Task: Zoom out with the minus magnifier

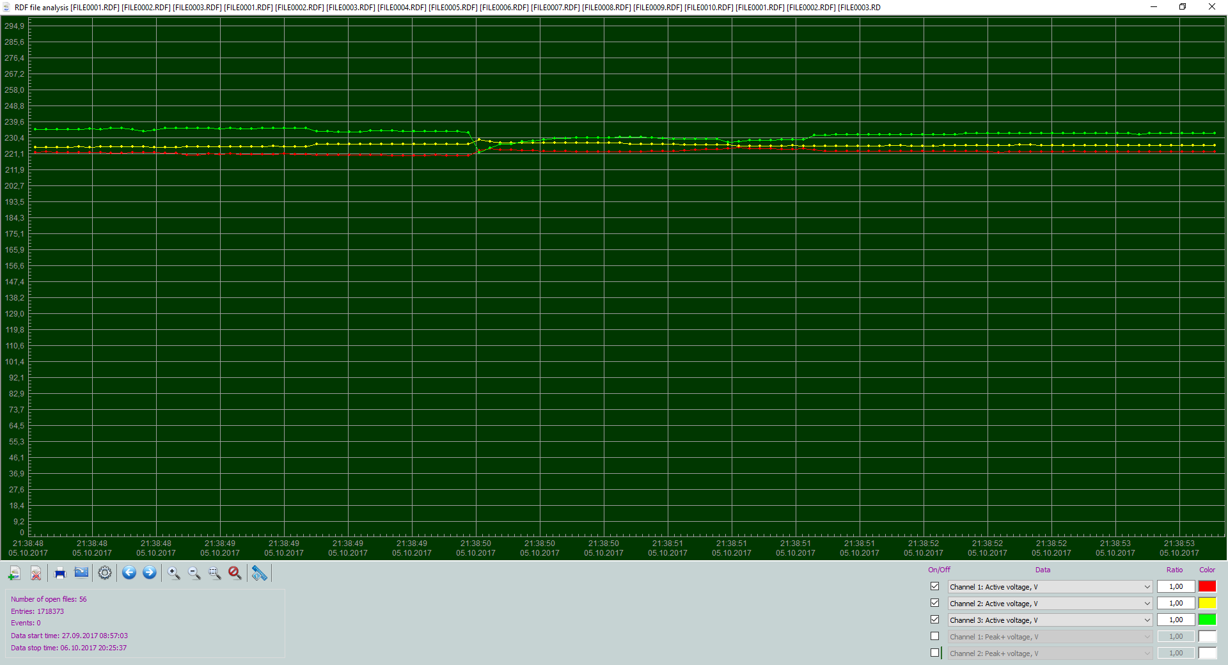Action: [x=194, y=573]
